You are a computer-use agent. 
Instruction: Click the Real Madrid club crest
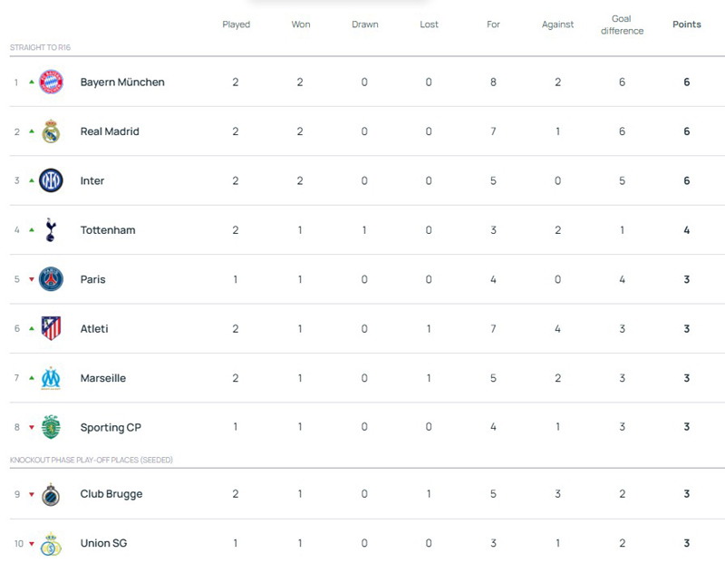point(51,131)
